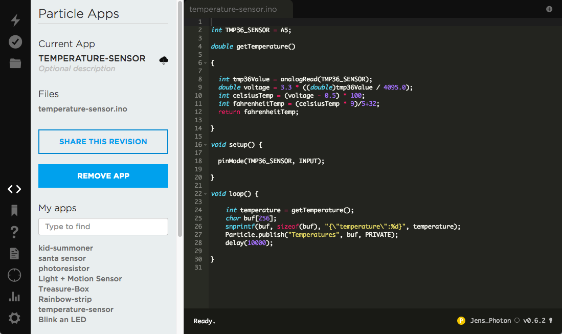562x334 pixels.
Task: Select the Jens_Photon device in the status bar
Action: (x=490, y=321)
